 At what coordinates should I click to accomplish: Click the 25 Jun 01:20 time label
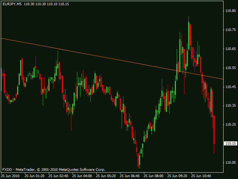34,176
